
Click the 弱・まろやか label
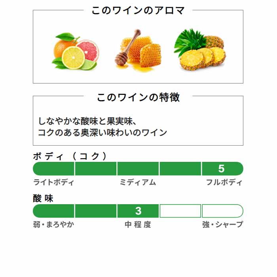[53, 224]
